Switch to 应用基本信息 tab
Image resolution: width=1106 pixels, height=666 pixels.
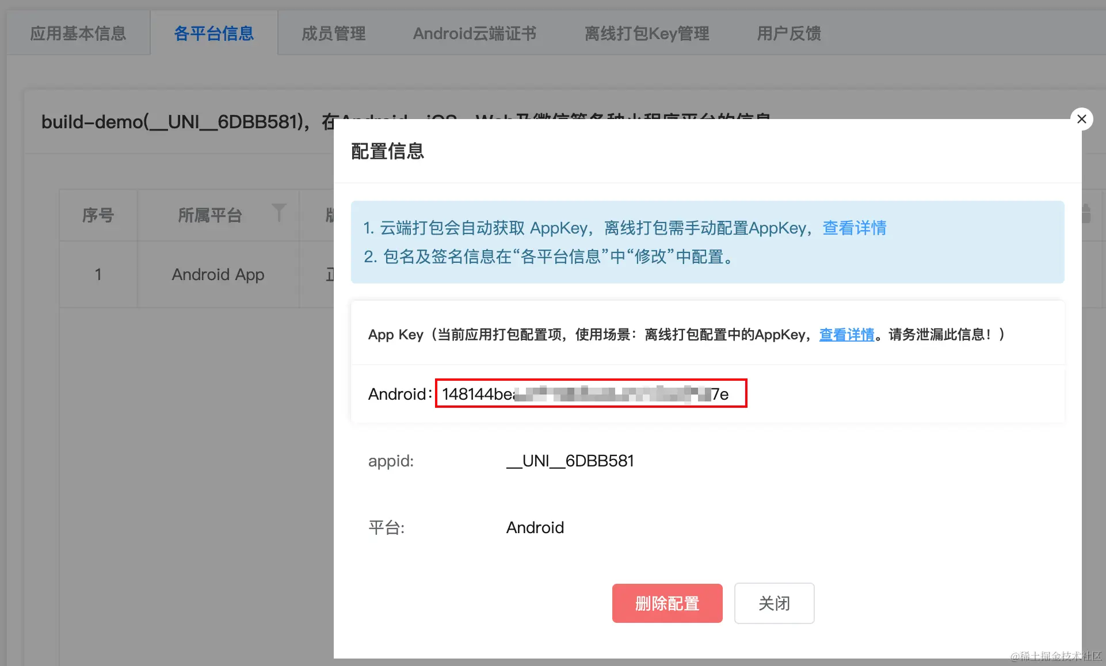click(78, 33)
